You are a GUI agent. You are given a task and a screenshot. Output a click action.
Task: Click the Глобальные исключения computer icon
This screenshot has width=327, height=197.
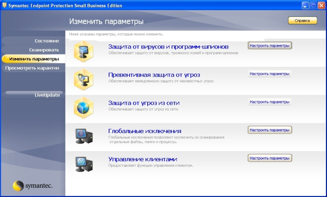point(84,136)
